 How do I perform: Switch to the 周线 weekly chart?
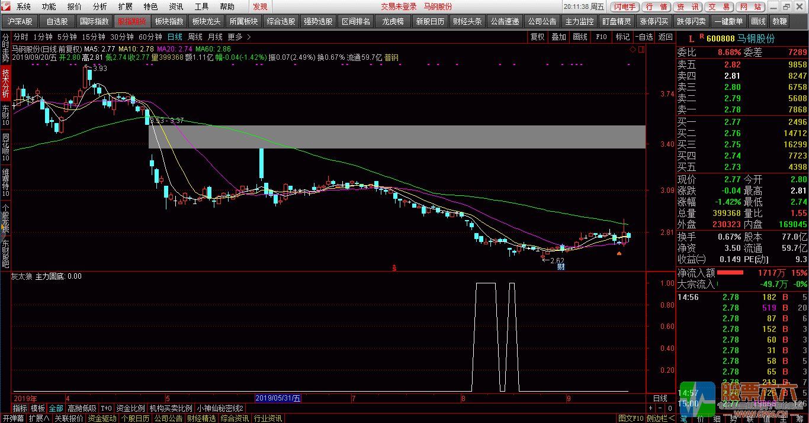click(x=195, y=37)
